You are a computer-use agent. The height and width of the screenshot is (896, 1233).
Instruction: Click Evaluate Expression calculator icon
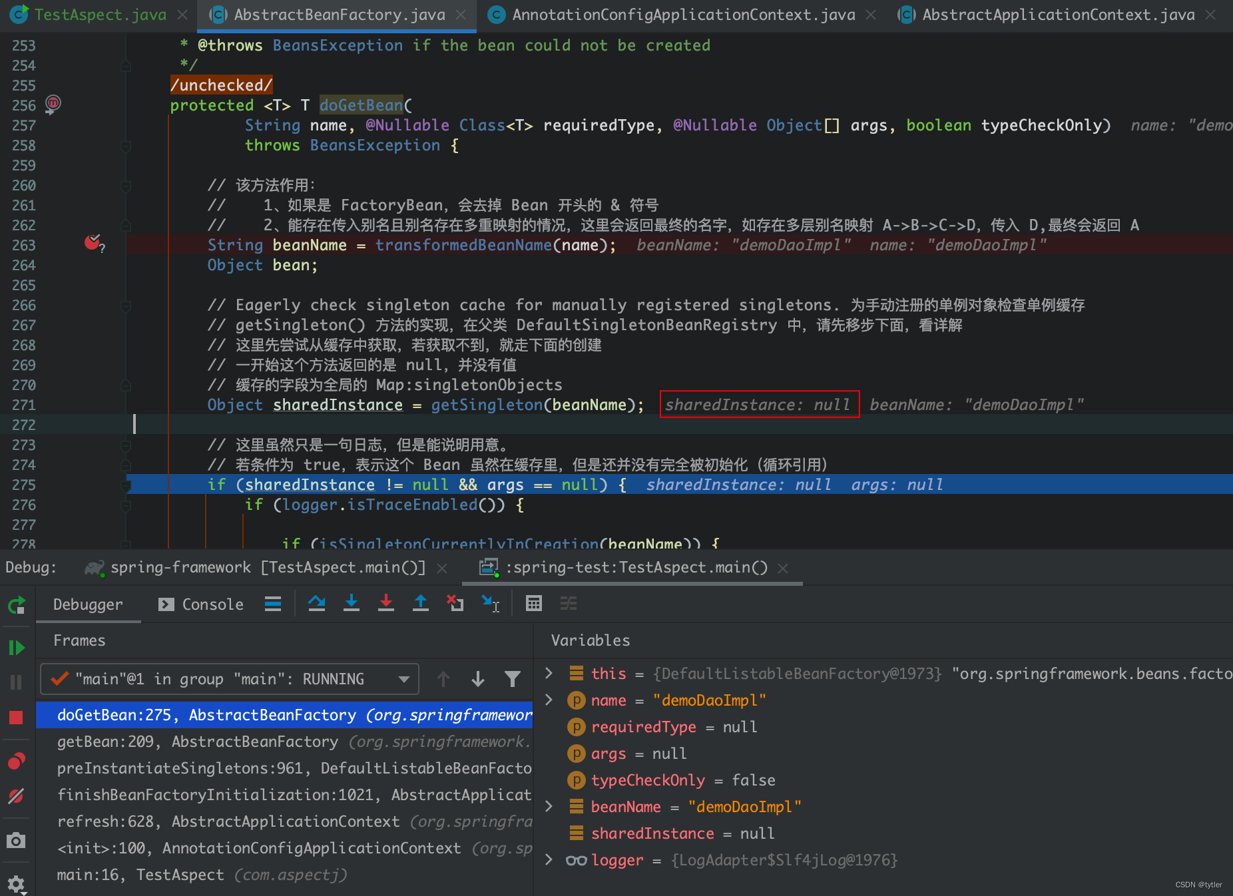(x=534, y=604)
